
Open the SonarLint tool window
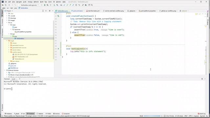coord(66,114)
